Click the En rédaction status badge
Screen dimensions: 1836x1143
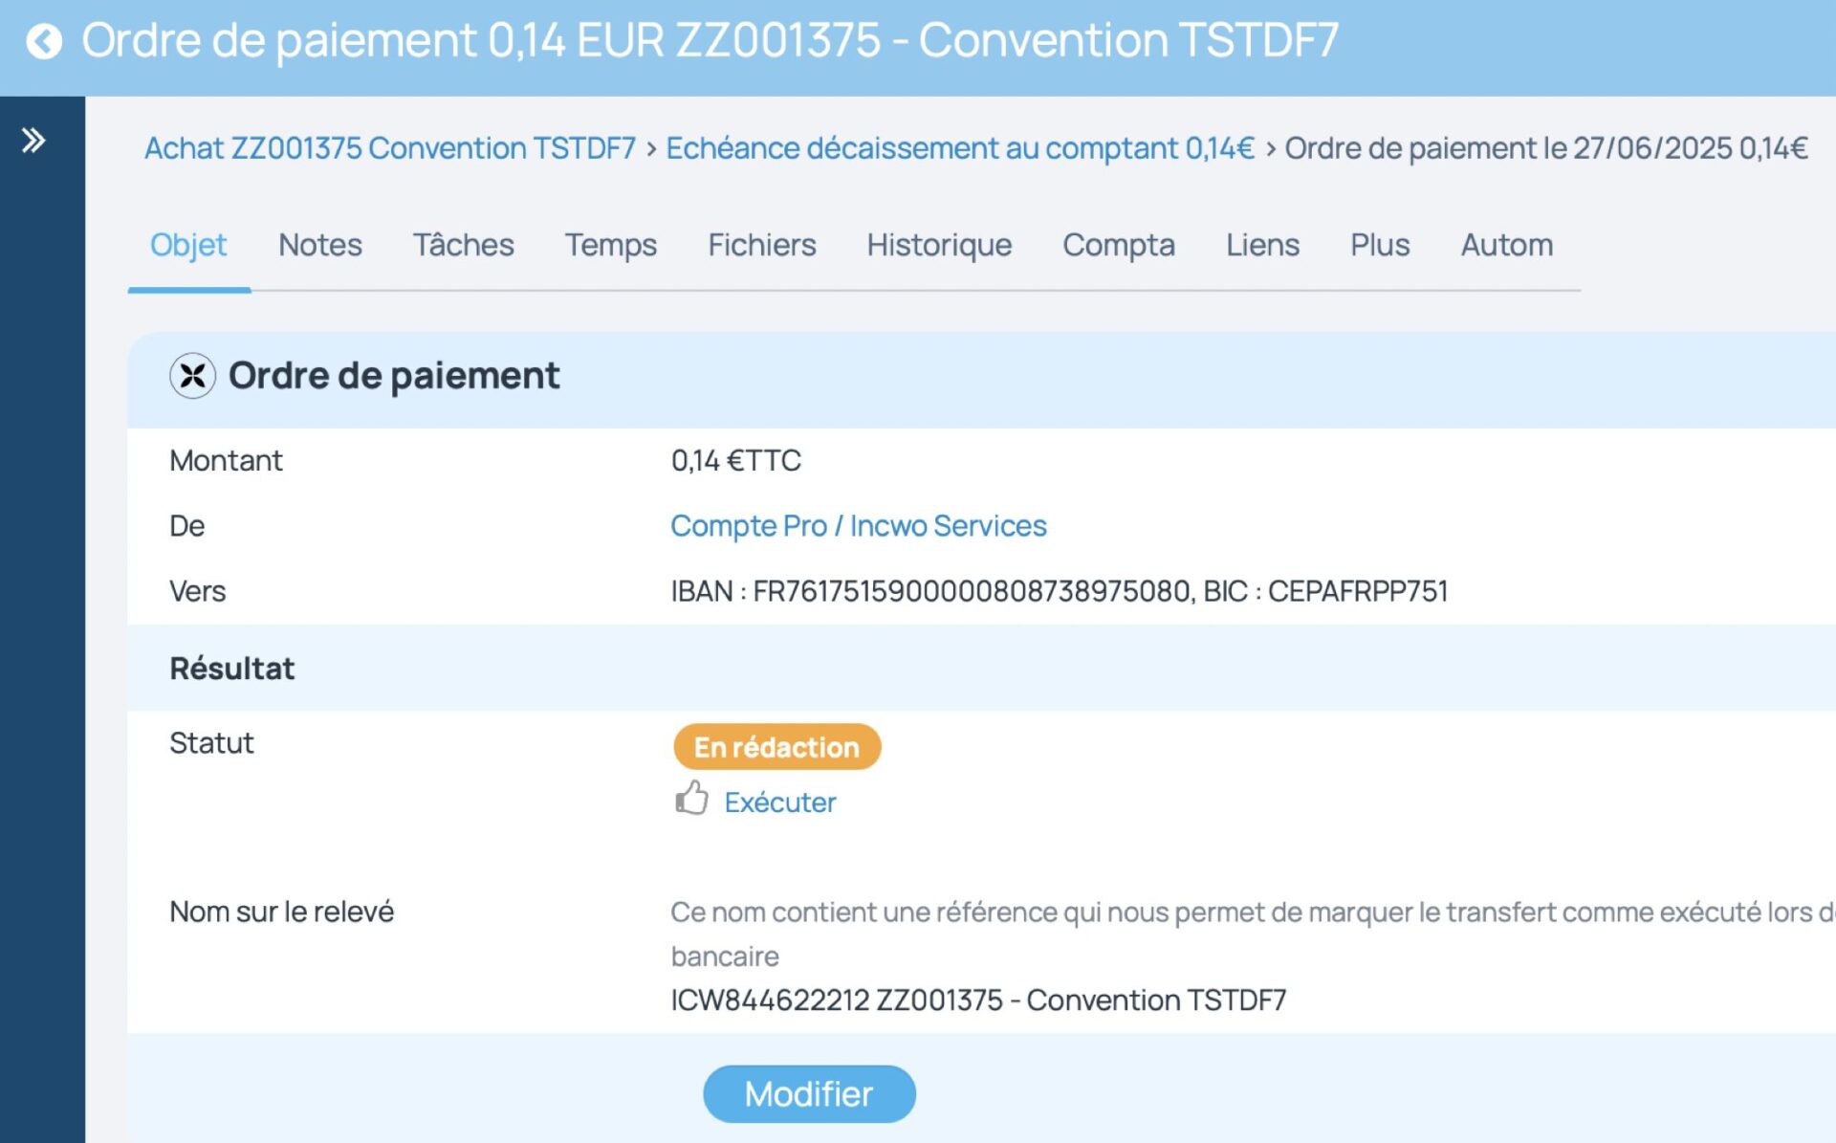click(x=776, y=747)
